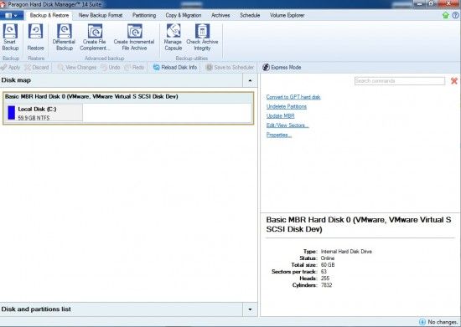
Task: Click the Update MBR link
Action: 281,116
